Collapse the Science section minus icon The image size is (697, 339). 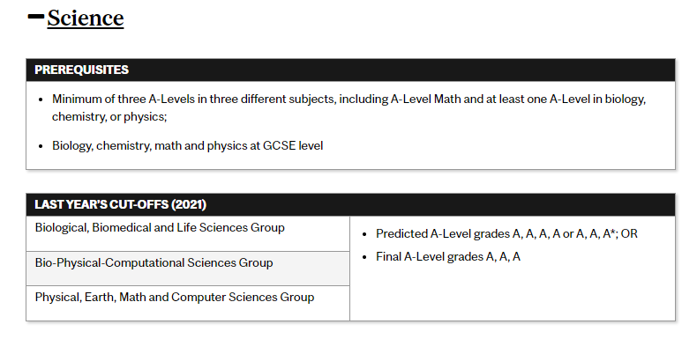35,17
